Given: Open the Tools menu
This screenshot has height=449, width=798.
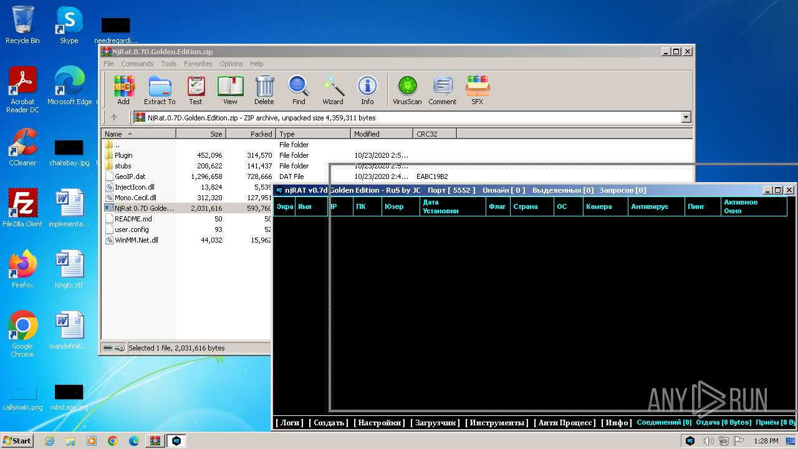Looking at the screenshot, I should coord(169,64).
